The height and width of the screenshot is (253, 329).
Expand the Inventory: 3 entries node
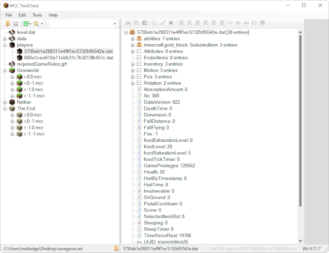pos(133,64)
